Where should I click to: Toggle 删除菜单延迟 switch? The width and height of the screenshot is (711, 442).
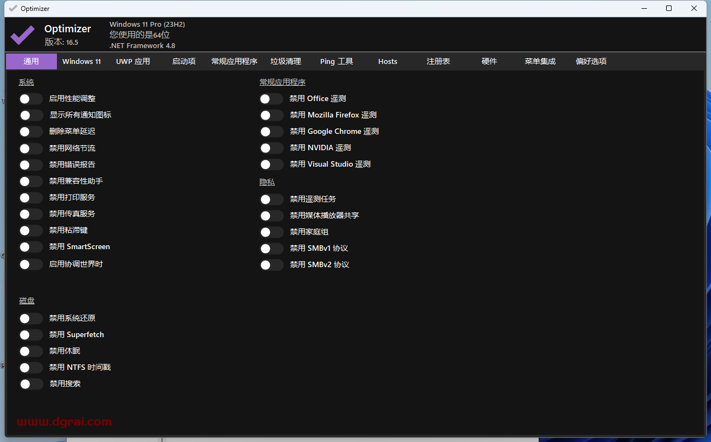31,132
